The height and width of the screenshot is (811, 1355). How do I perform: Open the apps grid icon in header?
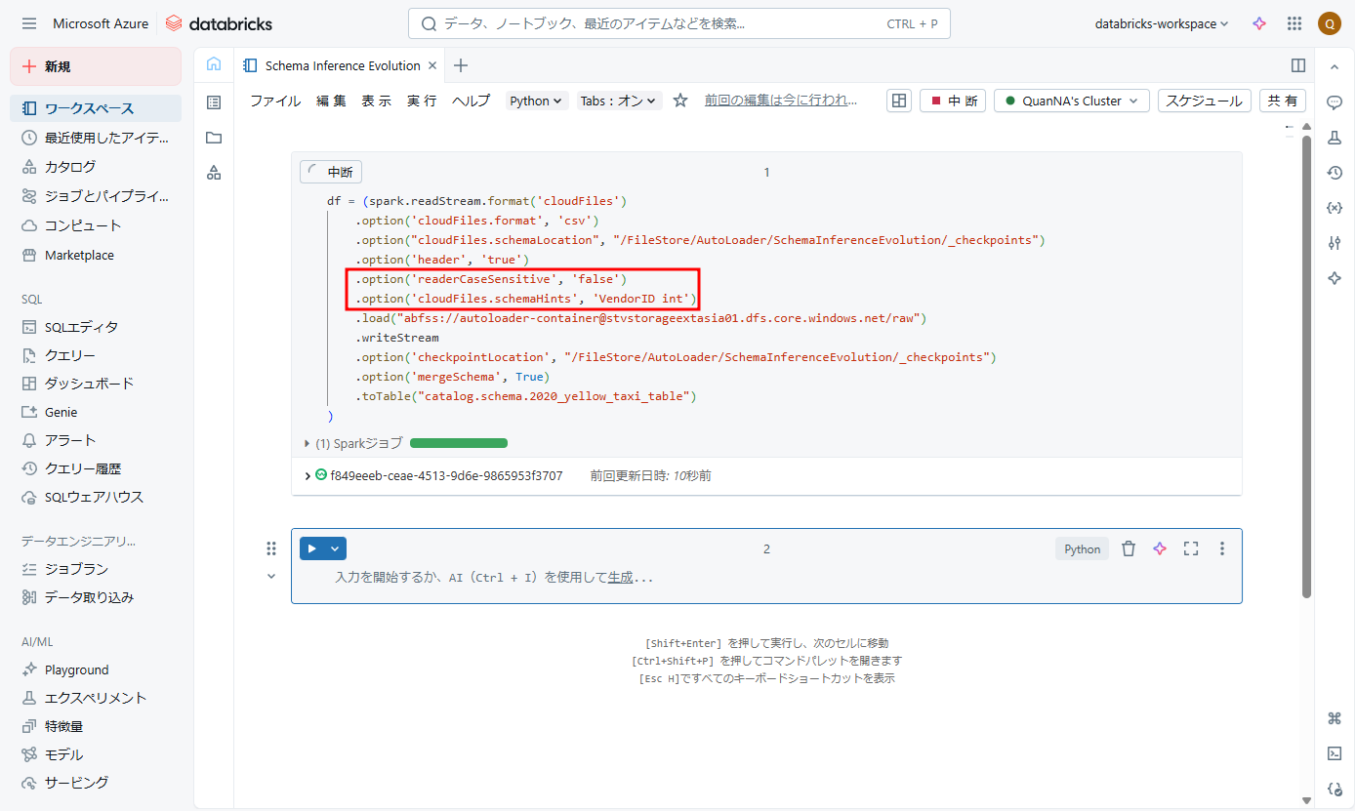[1294, 23]
